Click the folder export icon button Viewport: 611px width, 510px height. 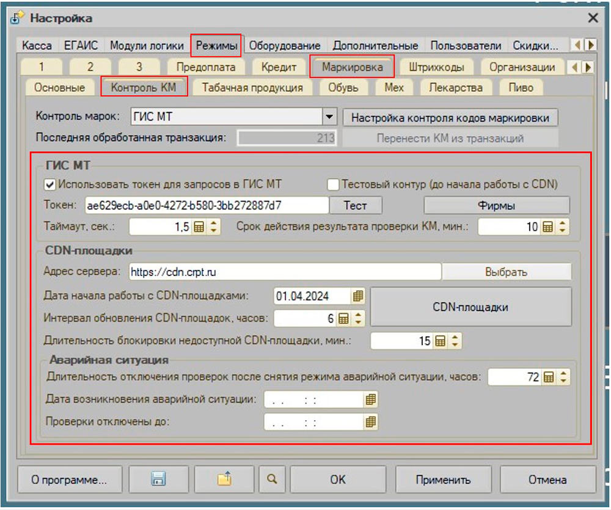click(225, 479)
